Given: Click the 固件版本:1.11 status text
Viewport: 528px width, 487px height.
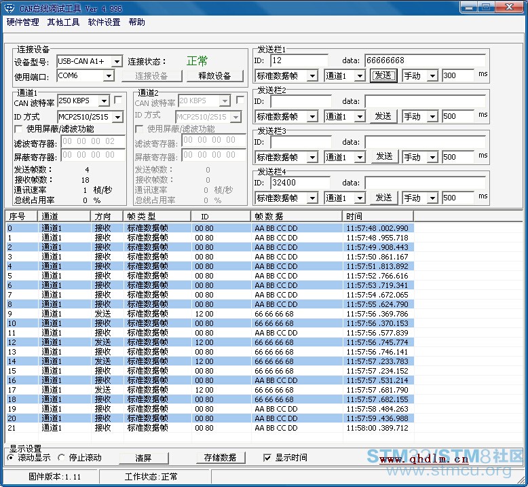Looking at the screenshot, I should tap(54, 477).
